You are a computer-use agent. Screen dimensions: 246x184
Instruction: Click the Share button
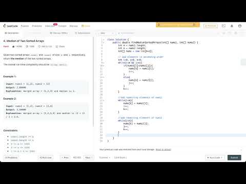coord(60,47)
